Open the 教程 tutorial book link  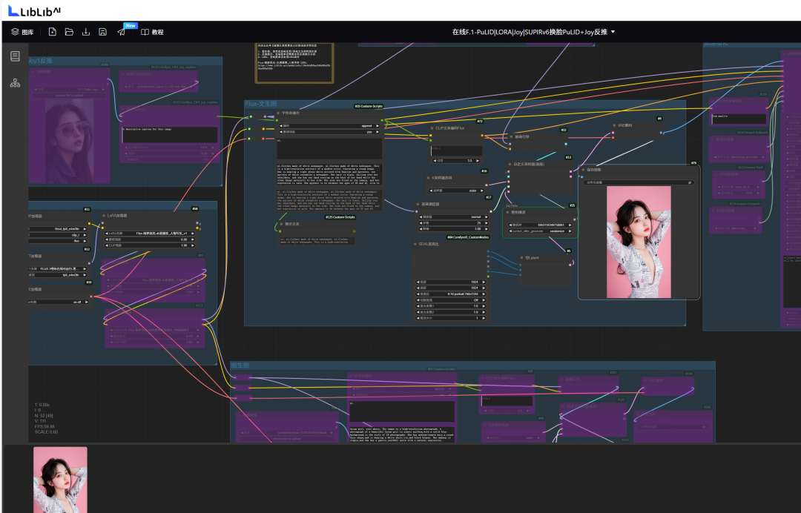click(x=152, y=32)
